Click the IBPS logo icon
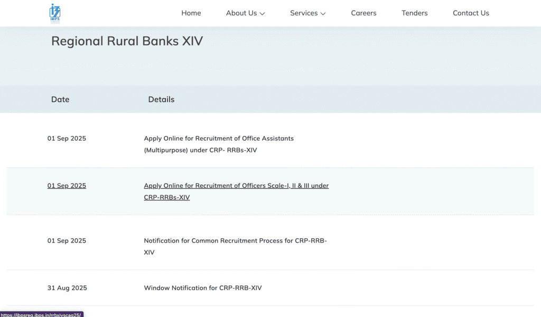Viewport: 541px width, 317px height. 55,13
